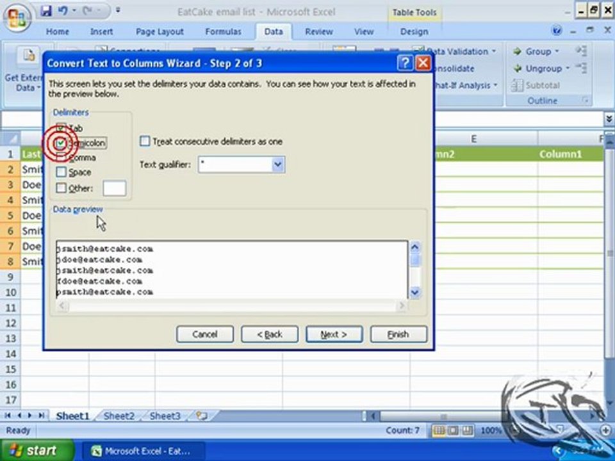Click the Select All corner of the worksheet

tap(10, 138)
